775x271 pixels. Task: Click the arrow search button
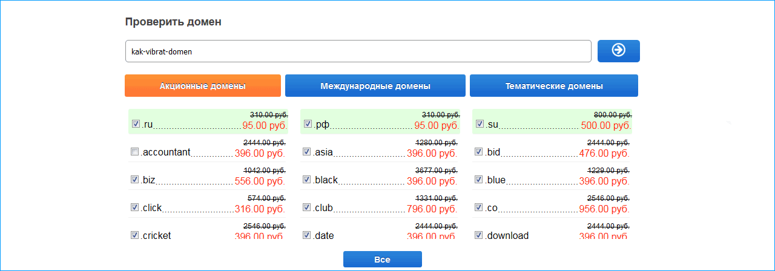tap(618, 51)
